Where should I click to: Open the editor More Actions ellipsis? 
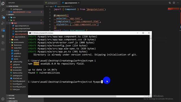pos(178,3)
